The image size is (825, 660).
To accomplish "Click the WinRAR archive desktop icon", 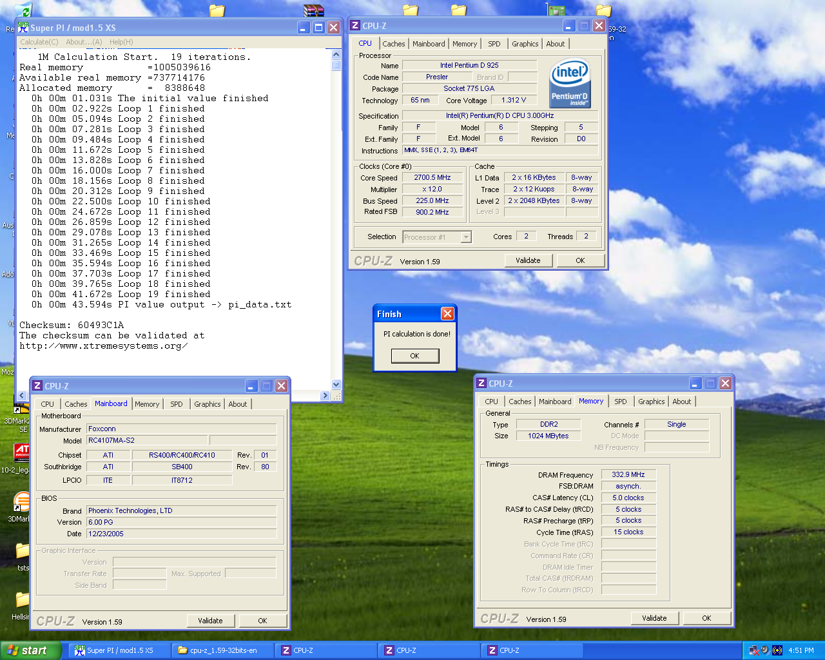I will 314,10.
